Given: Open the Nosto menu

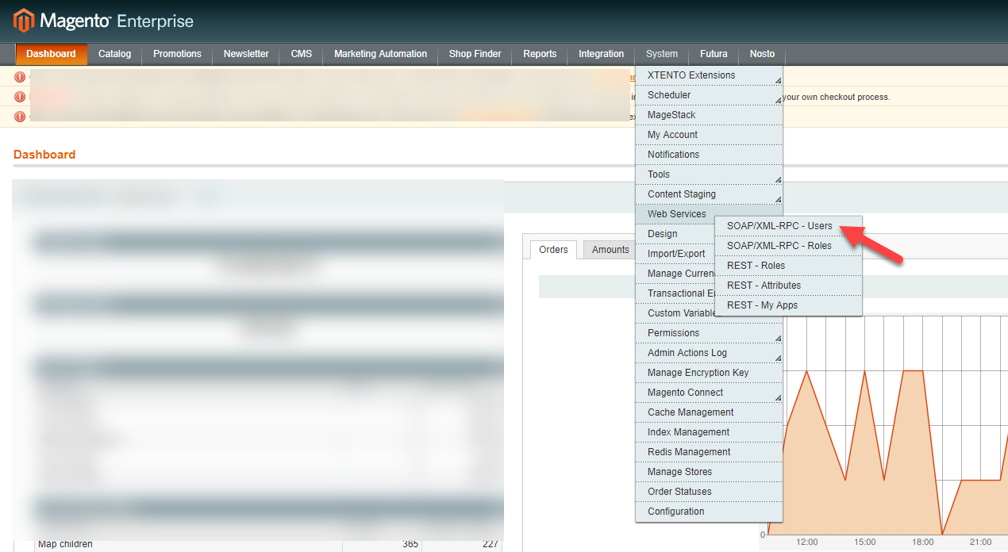Looking at the screenshot, I should [762, 54].
